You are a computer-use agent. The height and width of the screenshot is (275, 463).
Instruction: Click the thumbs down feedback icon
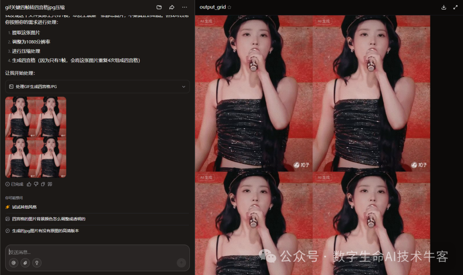click(36, 184)
